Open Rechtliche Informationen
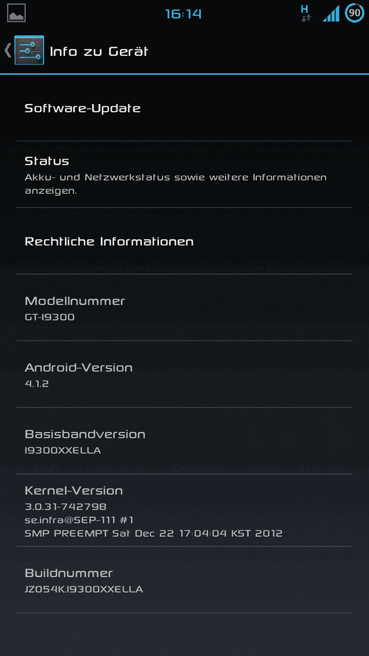 click(184, 241)
